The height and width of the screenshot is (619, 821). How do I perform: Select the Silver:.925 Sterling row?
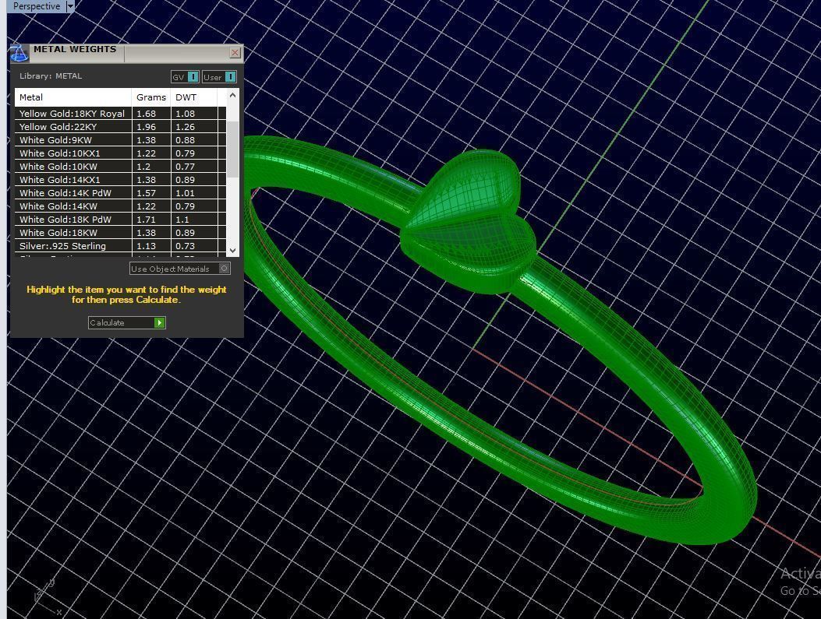click(x=120, y=246)
